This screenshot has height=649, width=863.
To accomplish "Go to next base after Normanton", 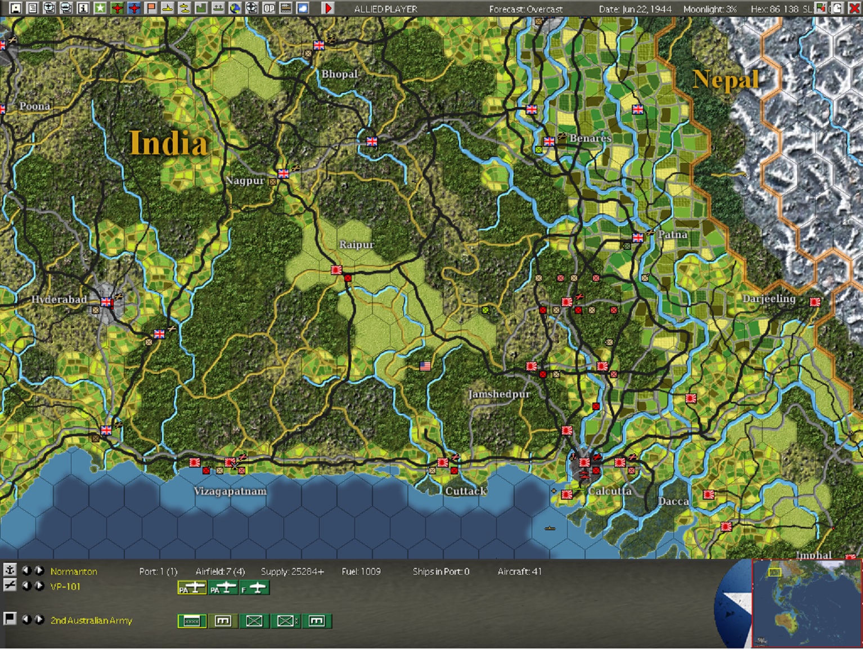I will [x=39, y=570].
